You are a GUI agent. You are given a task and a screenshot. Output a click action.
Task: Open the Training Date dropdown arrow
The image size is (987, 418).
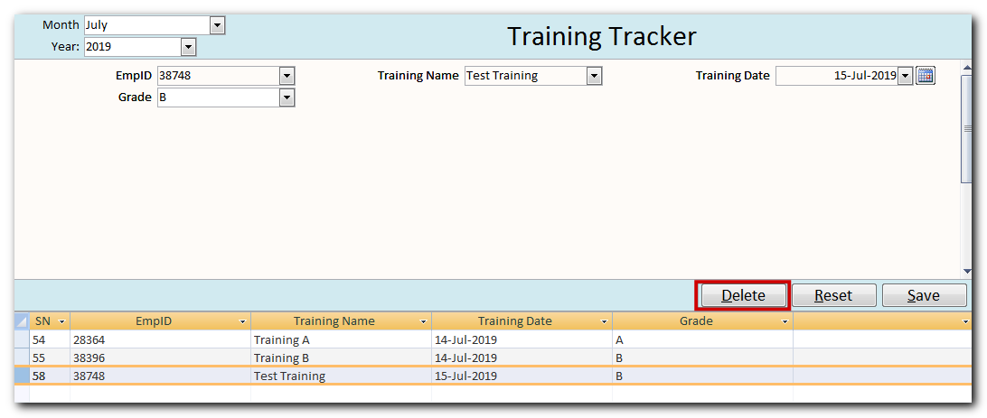coord(905,76)
